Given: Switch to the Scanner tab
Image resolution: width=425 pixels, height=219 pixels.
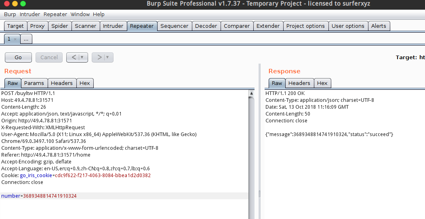Looking at the screenshot, I should (85, 26).
